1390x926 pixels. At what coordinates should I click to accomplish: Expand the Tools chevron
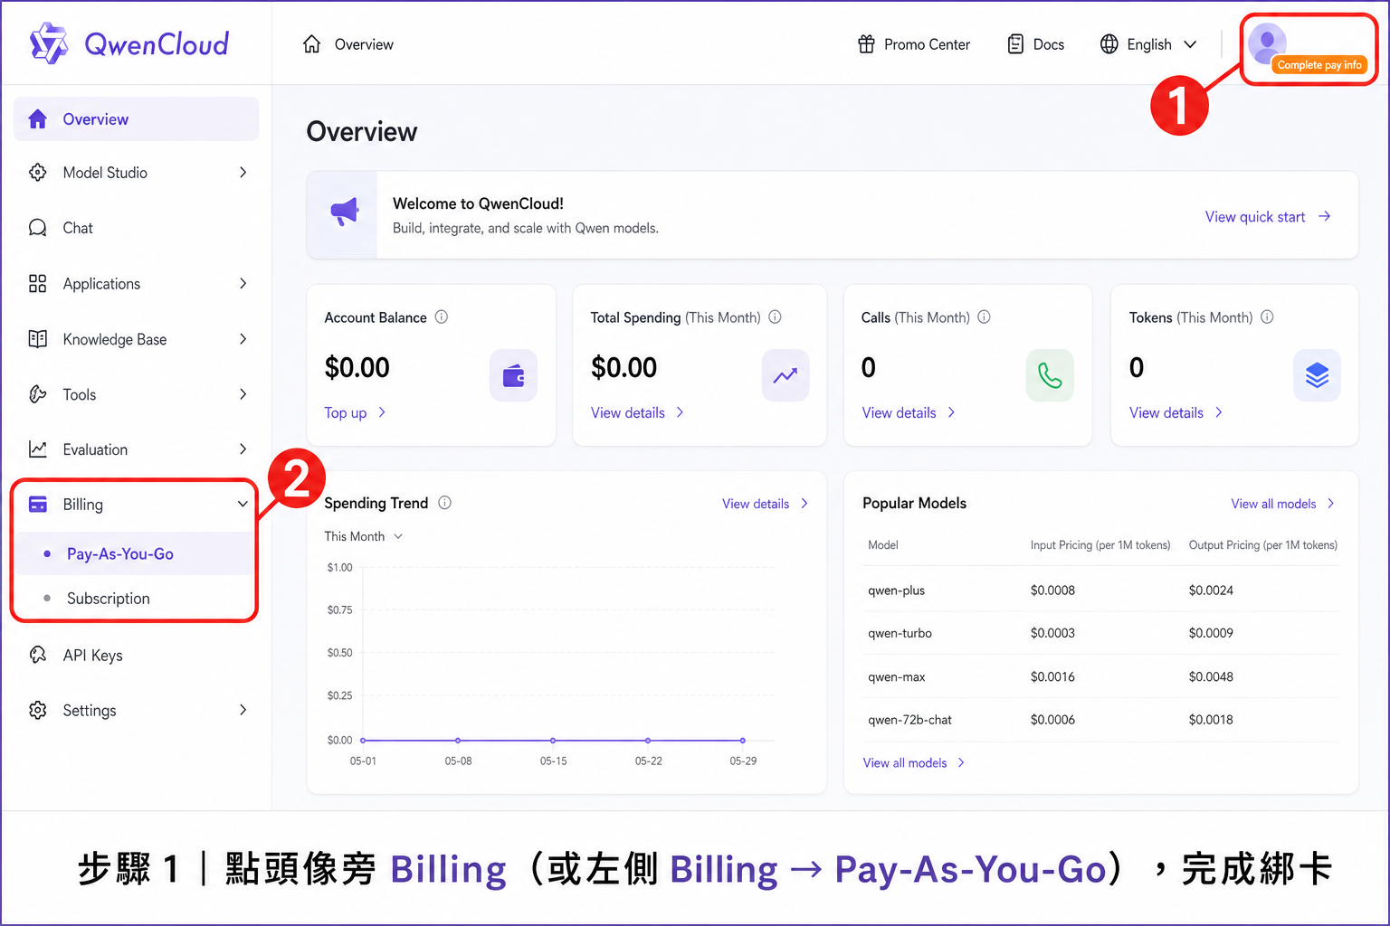243,394
